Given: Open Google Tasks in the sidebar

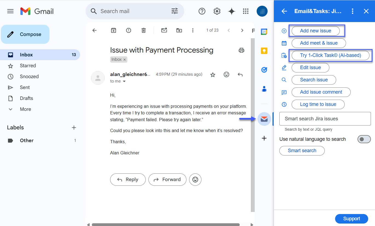Looking at the screenshot, I should 264,70.
